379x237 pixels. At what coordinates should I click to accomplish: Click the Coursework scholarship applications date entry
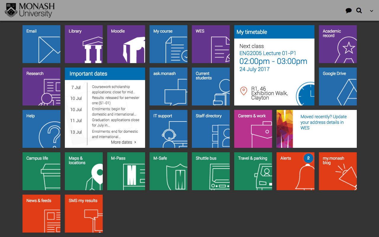[x=114, y=89]
